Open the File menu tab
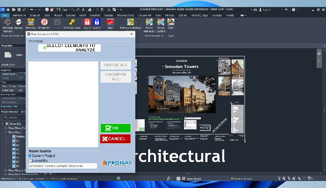This screenshot has height=188, width=326. (5, 15)
